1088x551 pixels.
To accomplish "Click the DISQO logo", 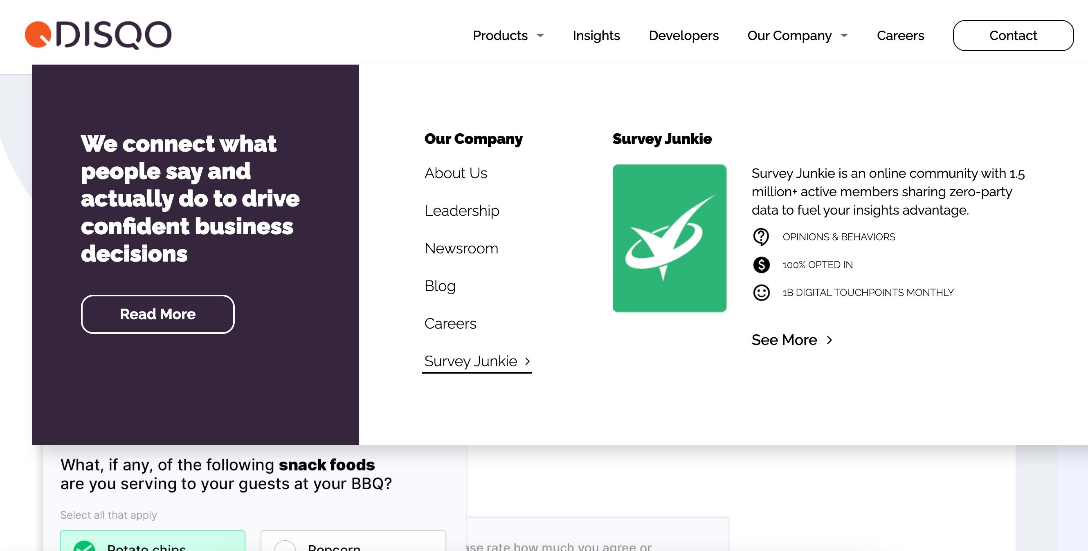I will [98, 35].
